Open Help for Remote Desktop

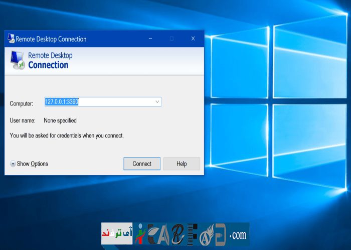click(182, 163)
